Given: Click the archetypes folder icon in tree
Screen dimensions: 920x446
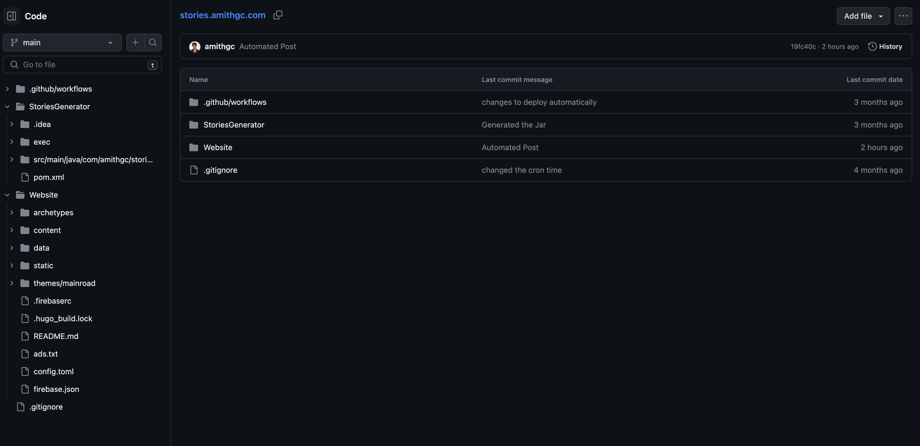Looking at the screenshot, I should [25, 213].
